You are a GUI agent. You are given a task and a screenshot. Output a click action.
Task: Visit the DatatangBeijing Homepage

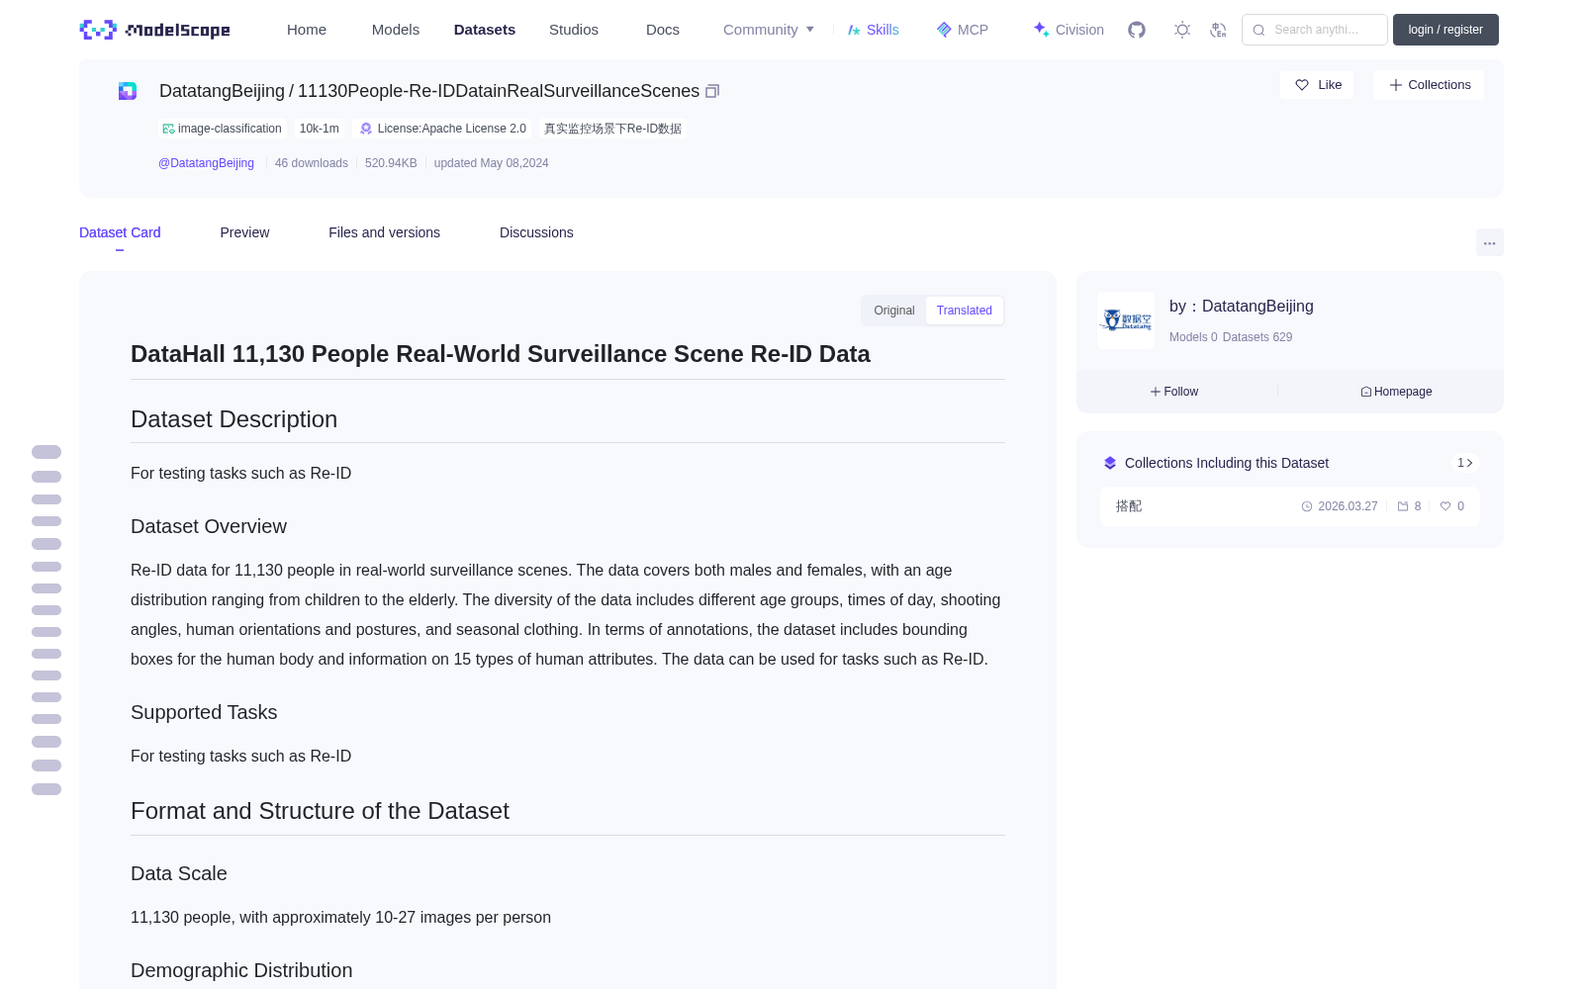point(1396,392)
